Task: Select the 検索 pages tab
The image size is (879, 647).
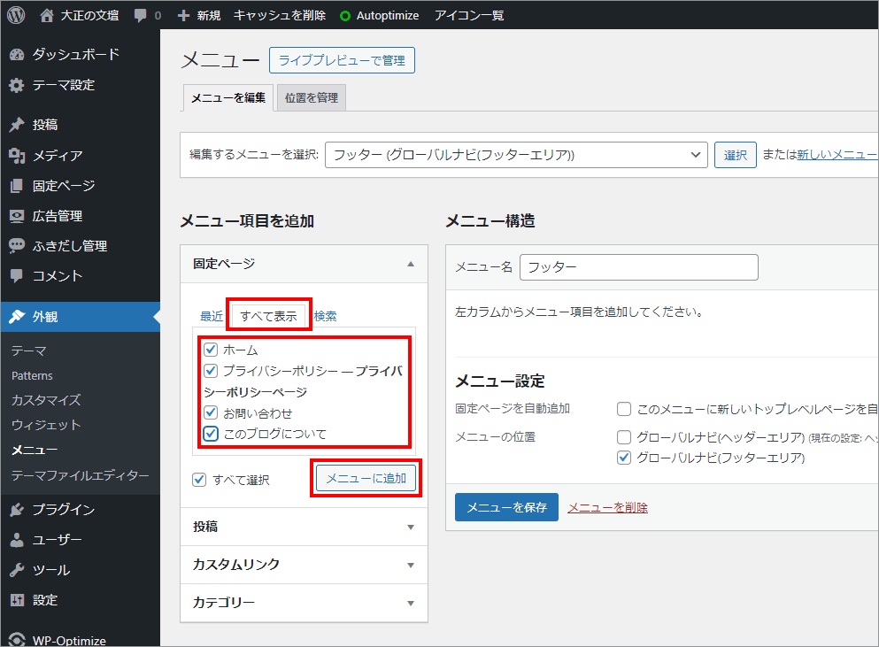Action: [x=325, y=316]
